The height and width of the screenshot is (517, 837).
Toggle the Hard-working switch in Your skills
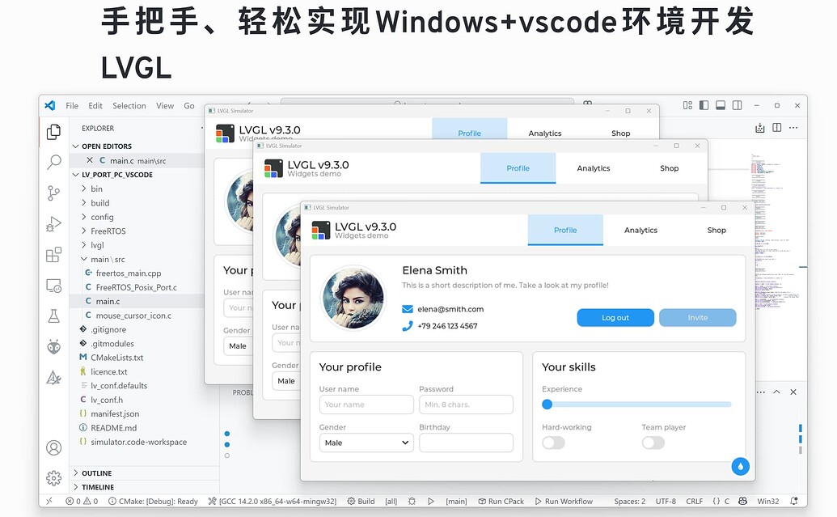click(x=553, y=443)
